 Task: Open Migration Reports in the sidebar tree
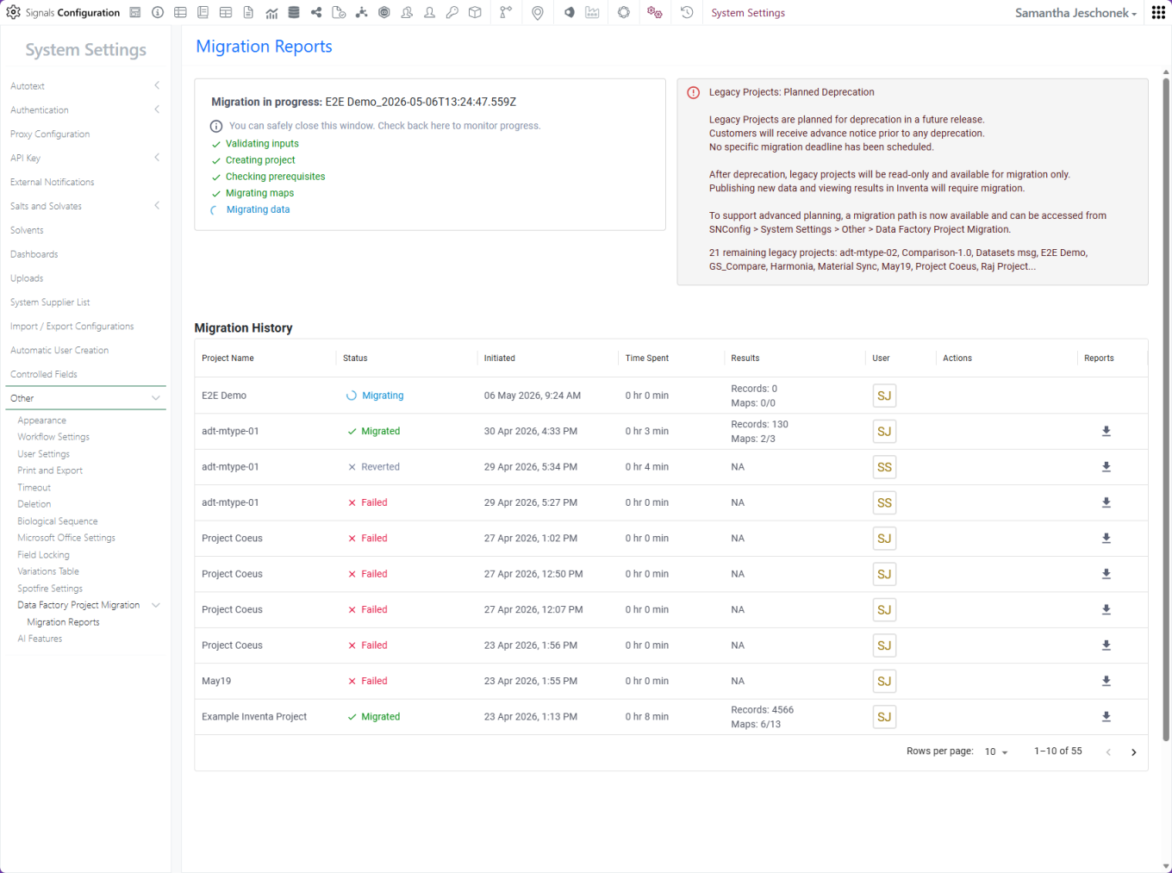pos(63,622)
